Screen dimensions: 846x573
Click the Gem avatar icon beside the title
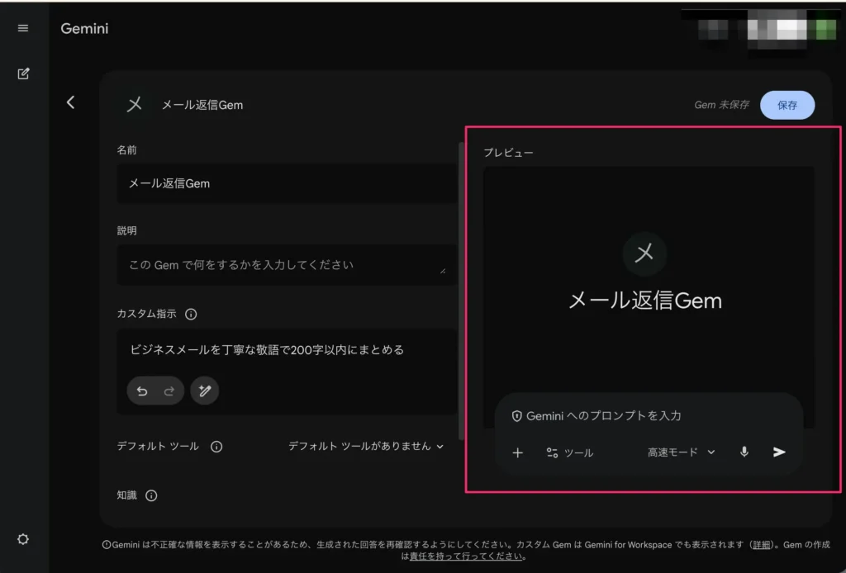tap(135, 104)
